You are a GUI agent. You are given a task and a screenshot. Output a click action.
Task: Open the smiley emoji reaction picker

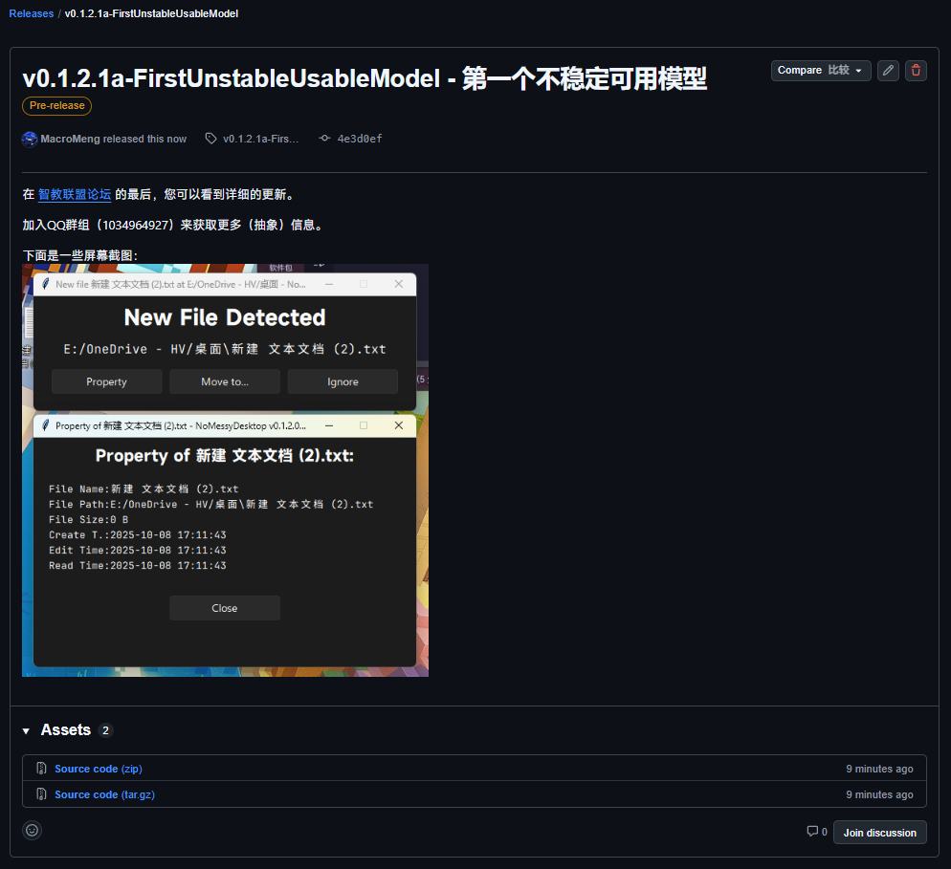(33, 830)
